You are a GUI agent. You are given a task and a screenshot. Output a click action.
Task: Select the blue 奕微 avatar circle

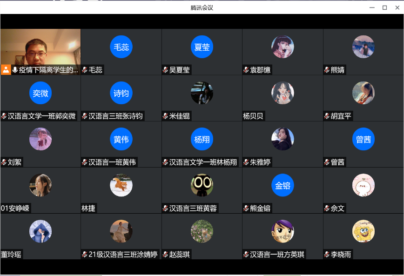click(x=40, y=93)
